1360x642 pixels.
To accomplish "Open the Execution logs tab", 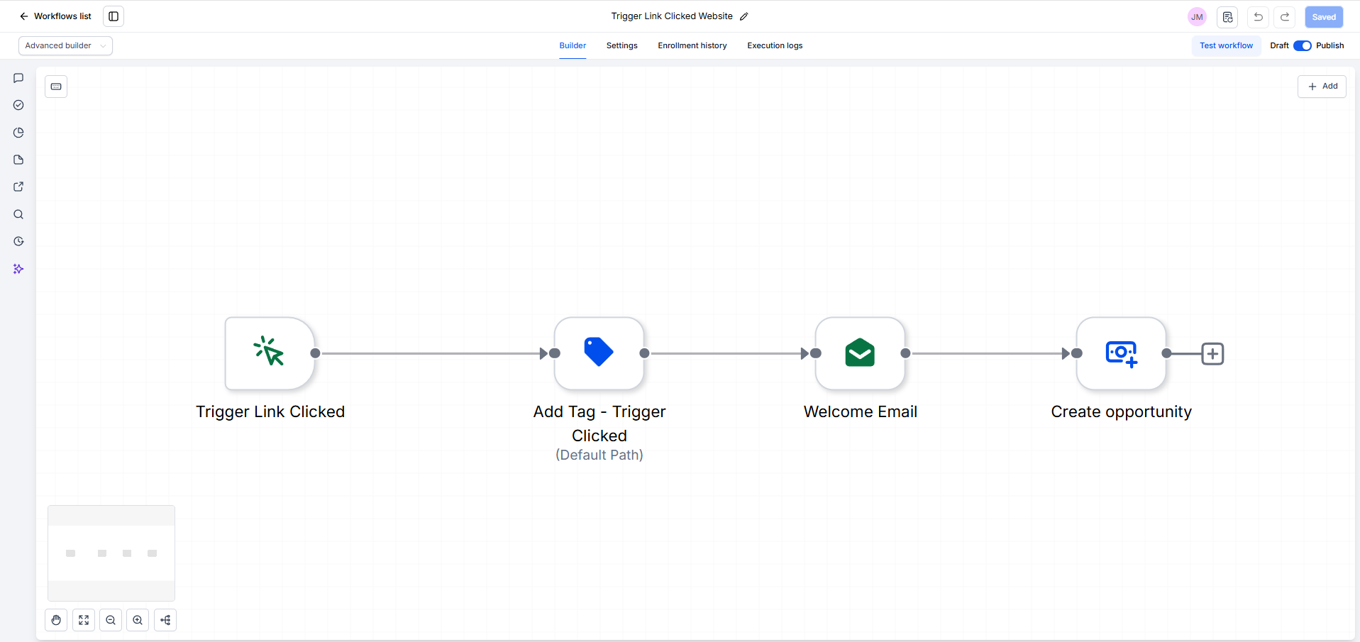I will (775, 45).
